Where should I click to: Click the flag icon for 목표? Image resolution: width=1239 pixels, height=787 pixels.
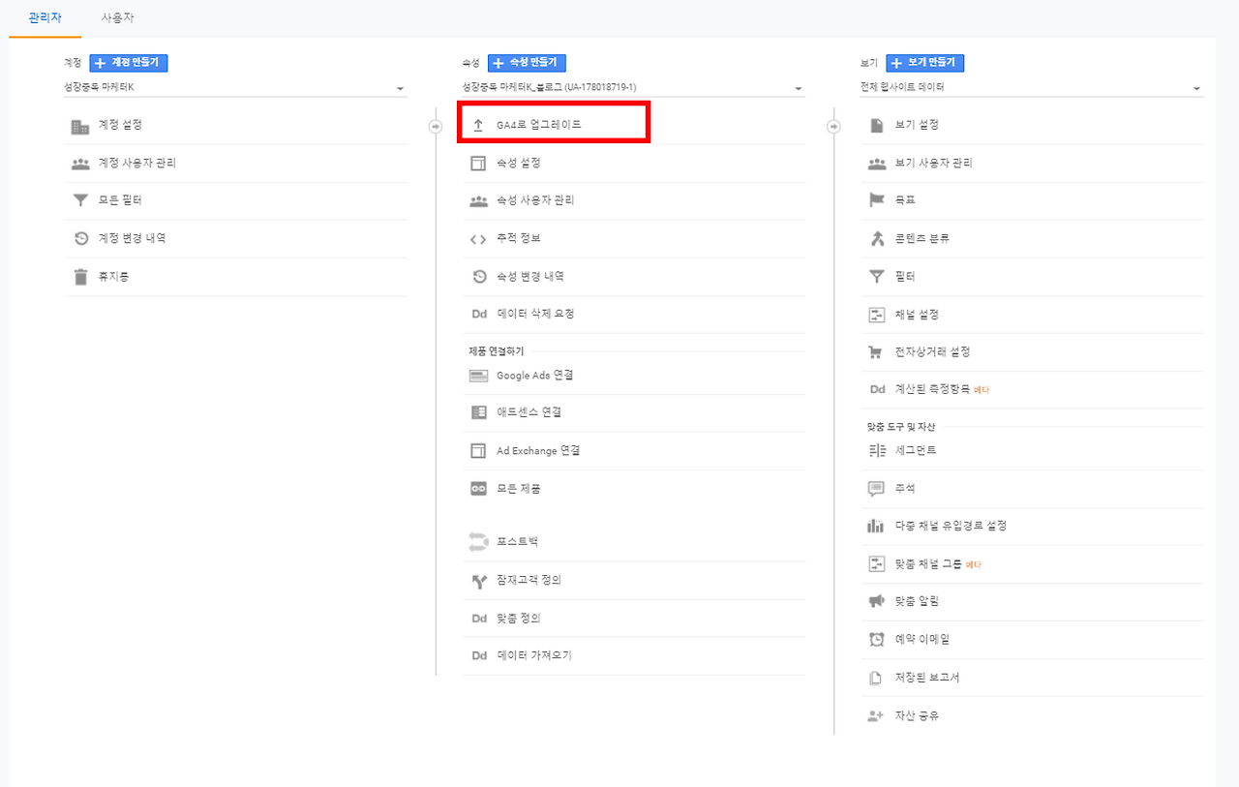tap(877, 200)
